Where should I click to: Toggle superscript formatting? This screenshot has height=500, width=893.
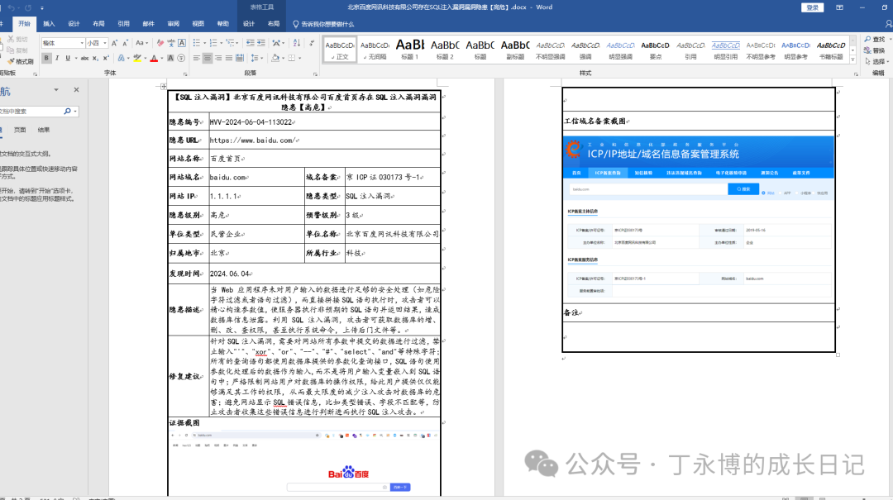click(106, 58)
